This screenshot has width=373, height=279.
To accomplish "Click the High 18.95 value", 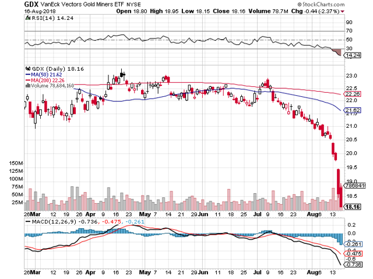I will (x=164, y=11).
